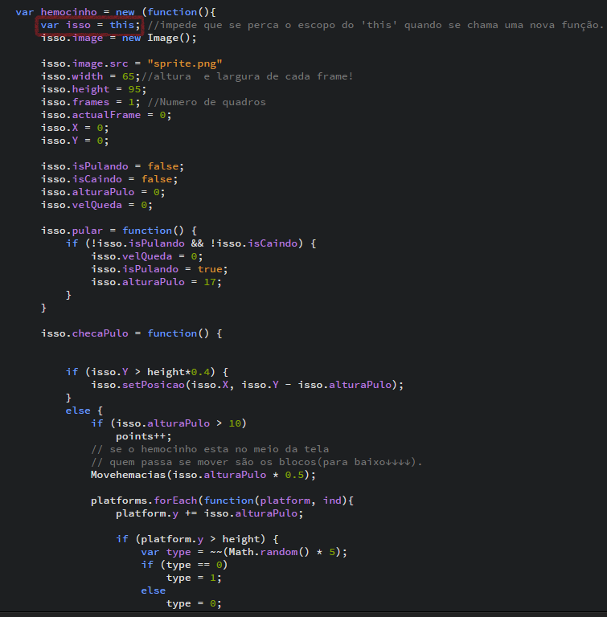Click the number 95 on the isso.height line
This screenshot has height=617, width=607.
click(x=134, y=89)
